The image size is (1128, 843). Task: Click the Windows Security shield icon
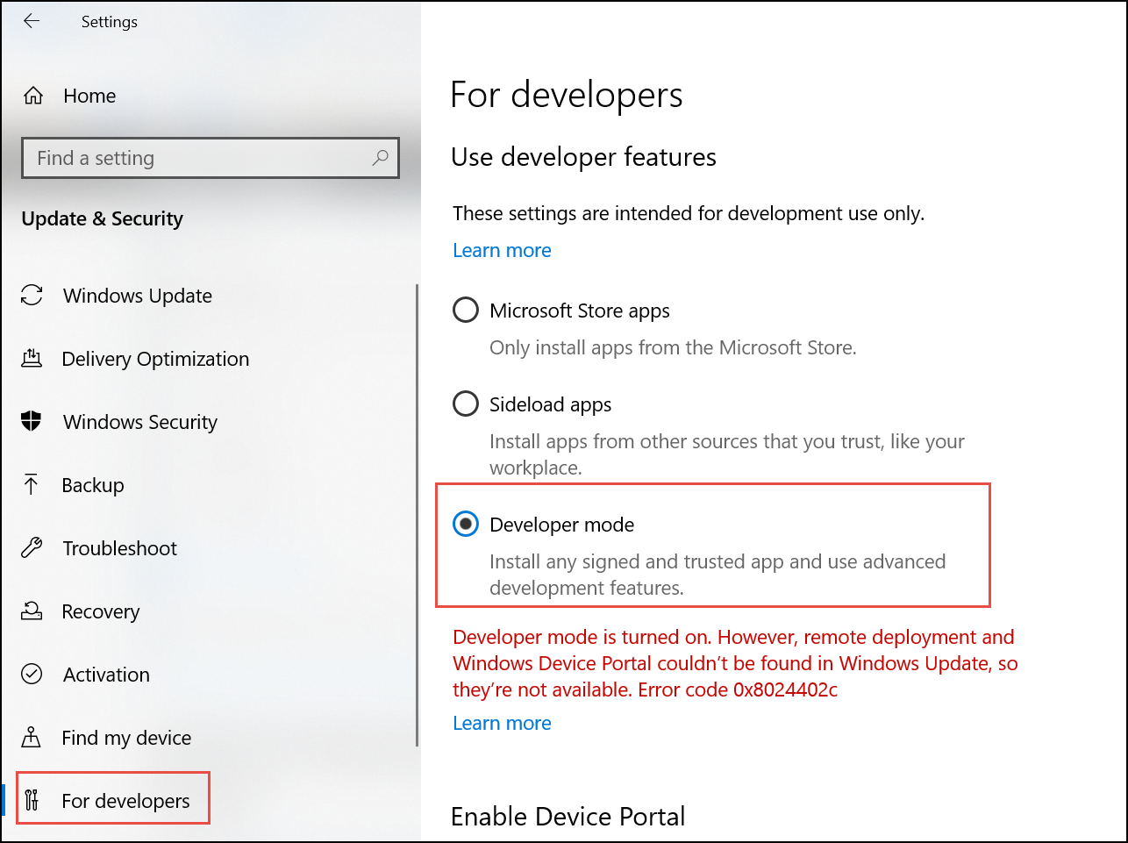tap(32, 422)
